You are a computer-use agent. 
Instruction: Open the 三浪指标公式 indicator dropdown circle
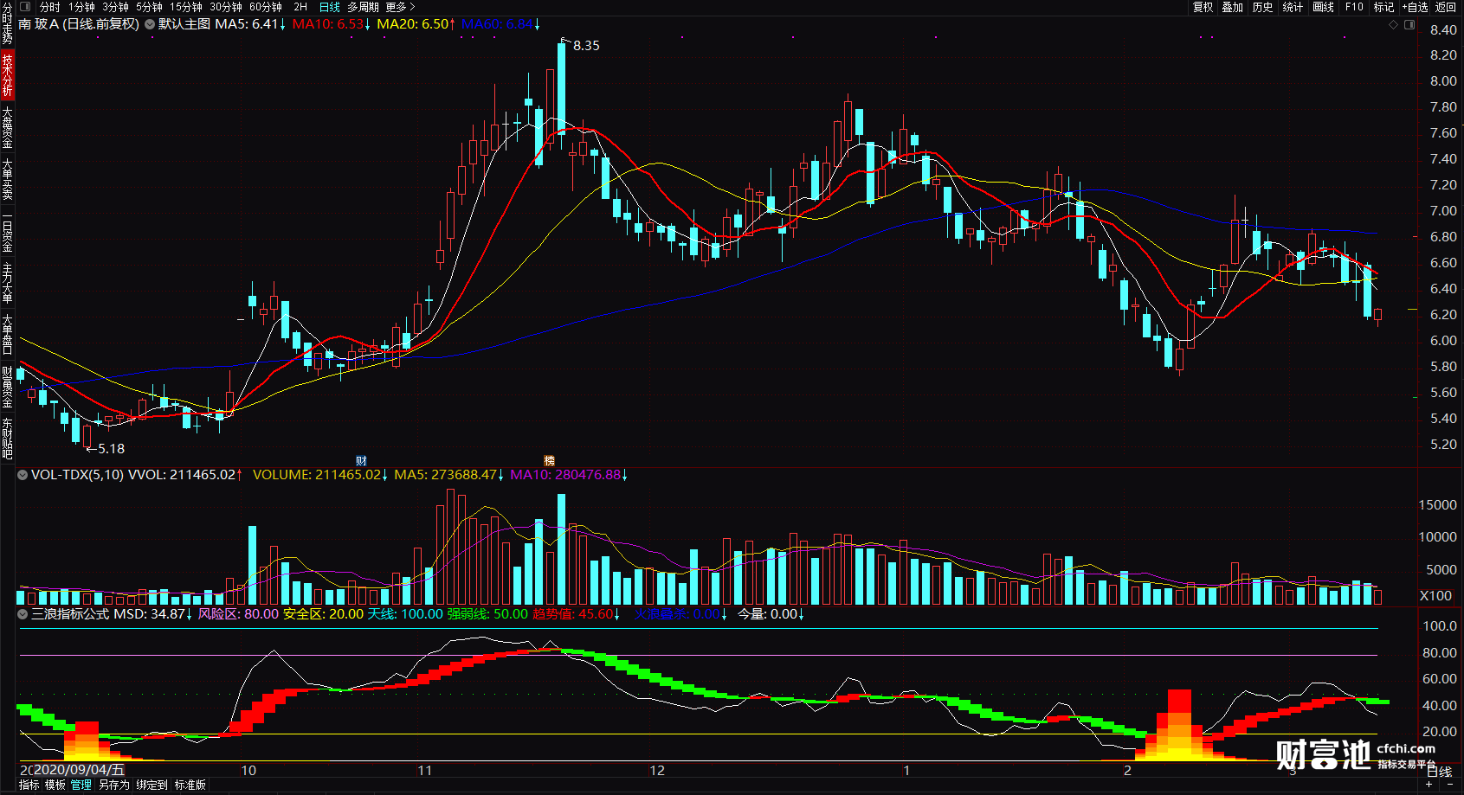click(23, 614)
